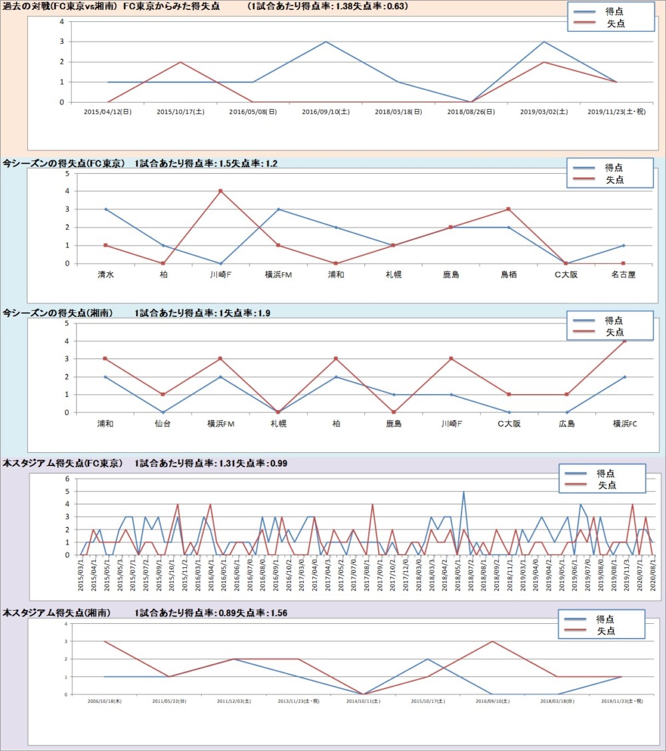The width and height of the screenshot is (666, 751).
Task: Click the 2015/04/12(日) axis label
Action: pyautogui.click(x=108, y=112)
